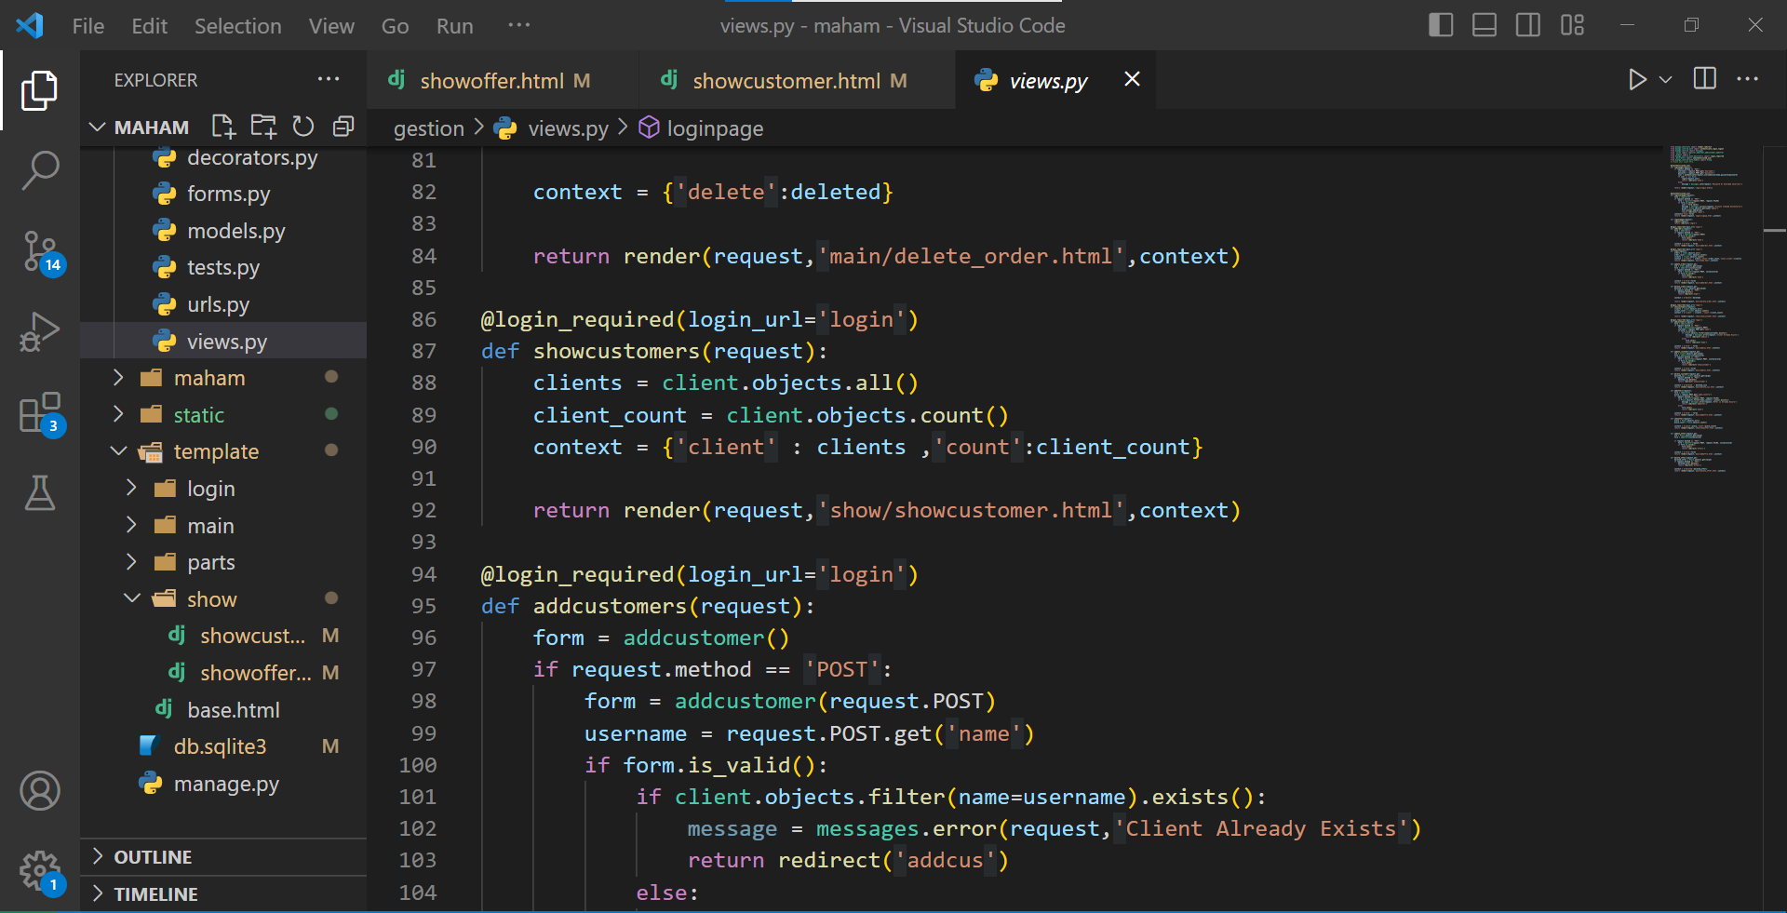Image resolution: width=1787 pixels, height=913 pixels.
Task: Run the Python file with play button
Action: coord(1636,80)
